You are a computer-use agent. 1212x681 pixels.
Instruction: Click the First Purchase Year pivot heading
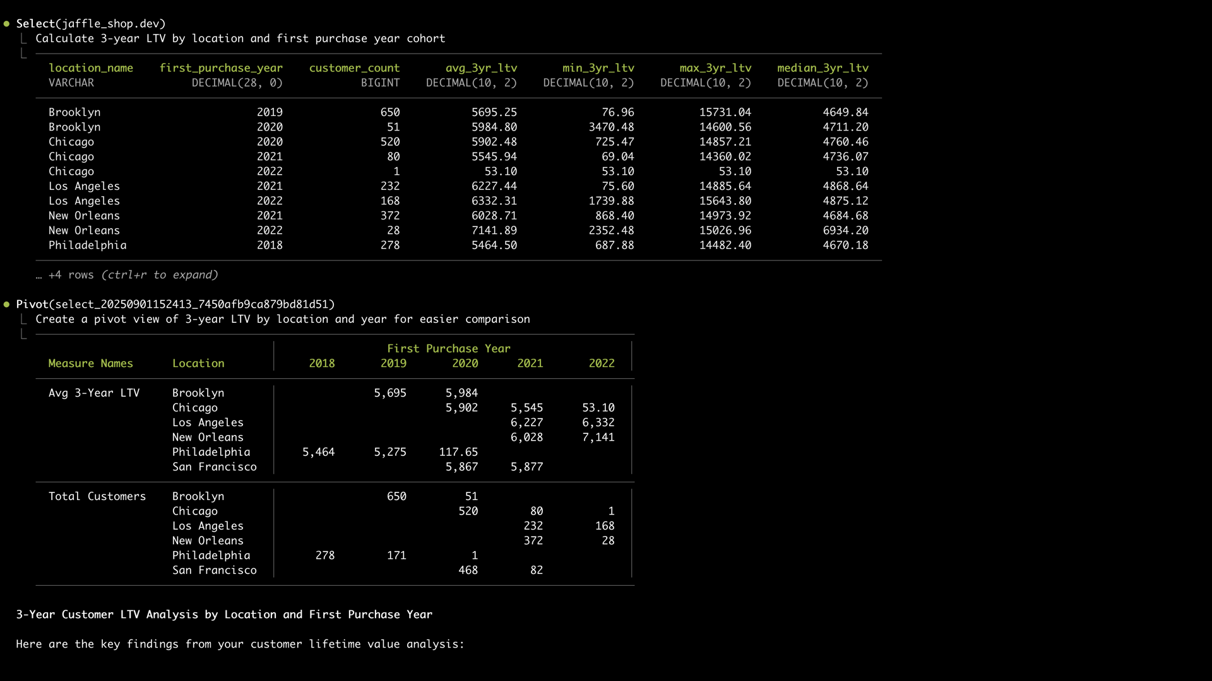click(448, 349)
